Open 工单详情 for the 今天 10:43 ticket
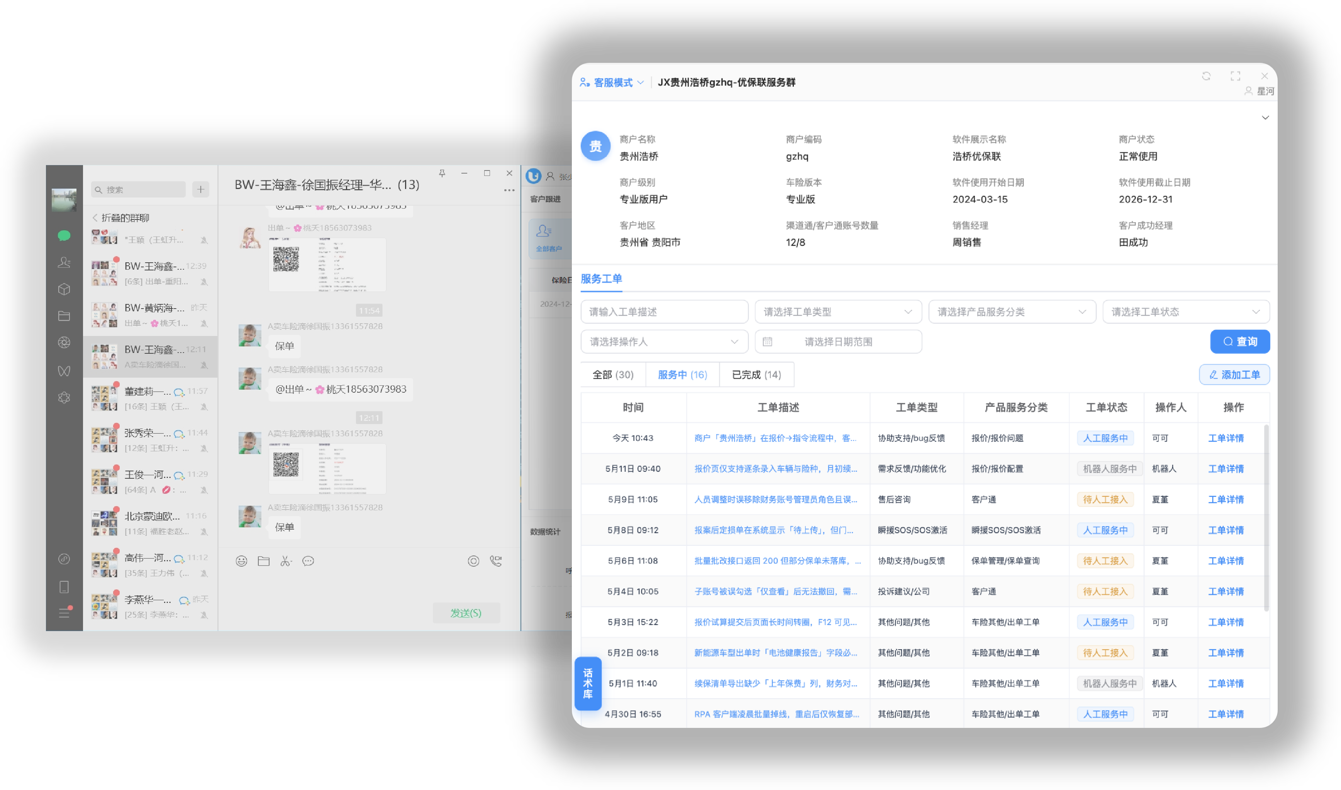This screenshot has height=790, width=1341. tap(1226, 438)
